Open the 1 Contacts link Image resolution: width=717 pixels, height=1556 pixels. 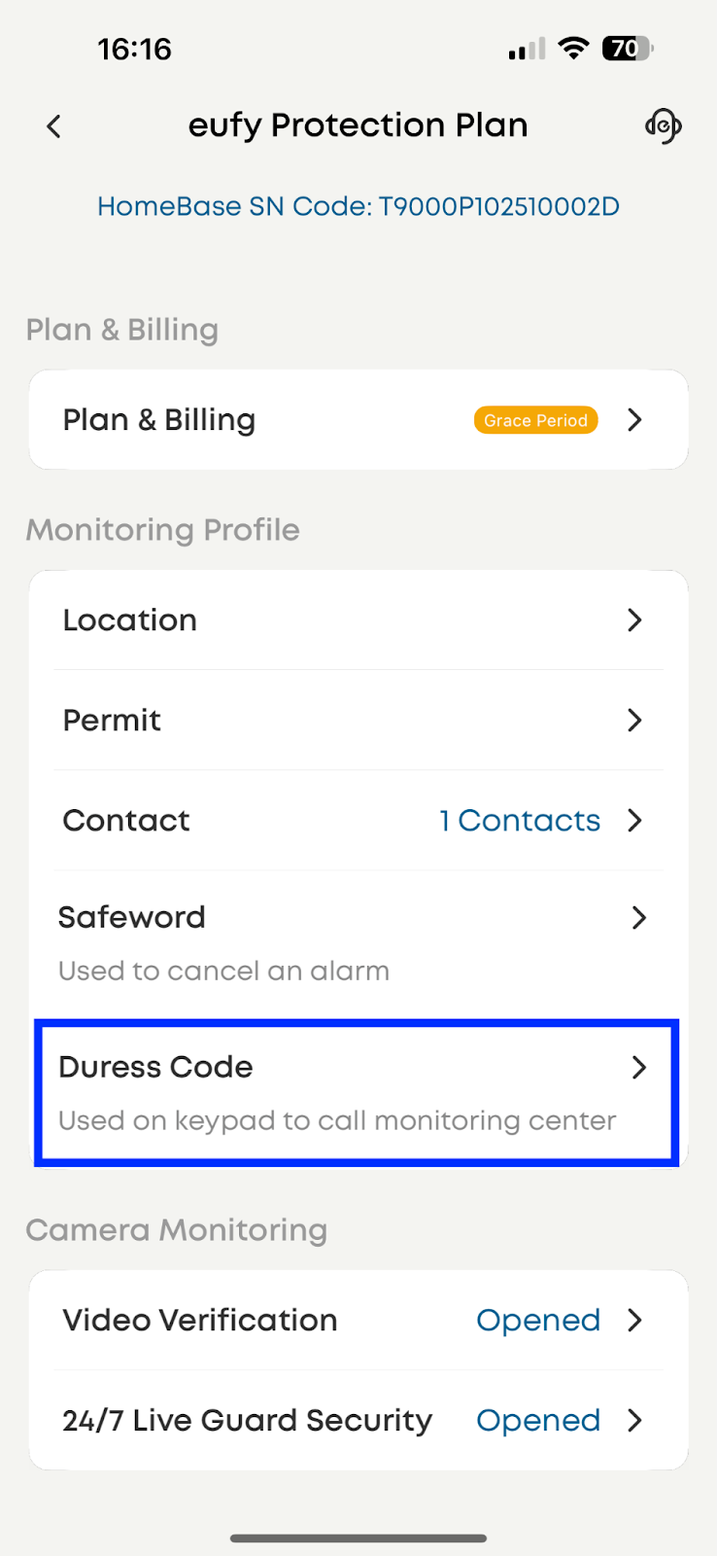tap(520, 821)
